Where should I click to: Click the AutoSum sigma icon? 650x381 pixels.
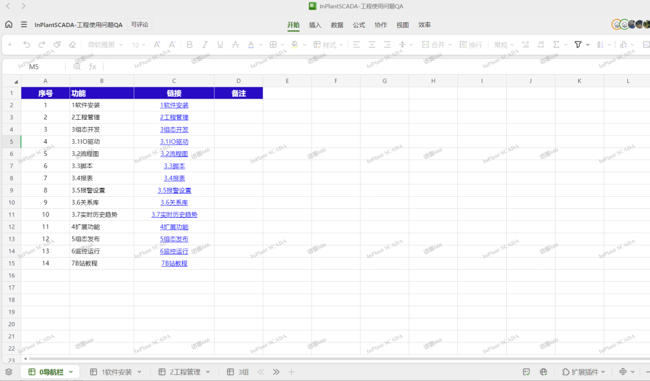pyautogui.click(x=556, y=45)
